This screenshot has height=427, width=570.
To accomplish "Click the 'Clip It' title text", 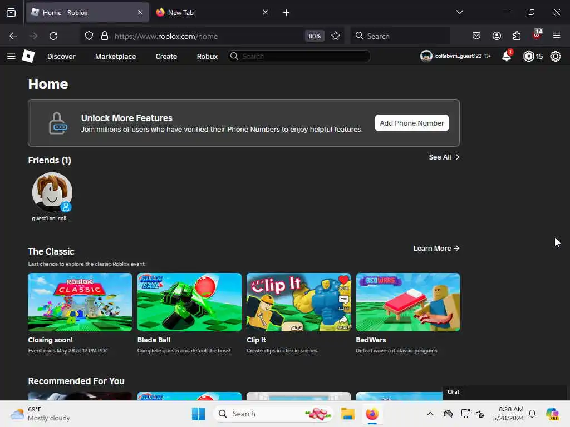I will coord(256,340).
